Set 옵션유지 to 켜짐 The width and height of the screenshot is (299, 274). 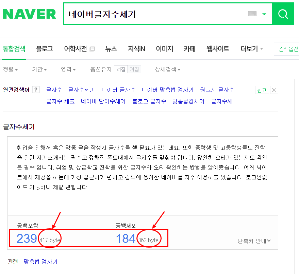pos(134,69)
